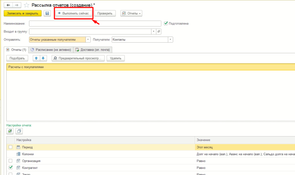Uncheck the Контрагент setting checkbox
Screen dimensions: 295x175
coord(11,168)
